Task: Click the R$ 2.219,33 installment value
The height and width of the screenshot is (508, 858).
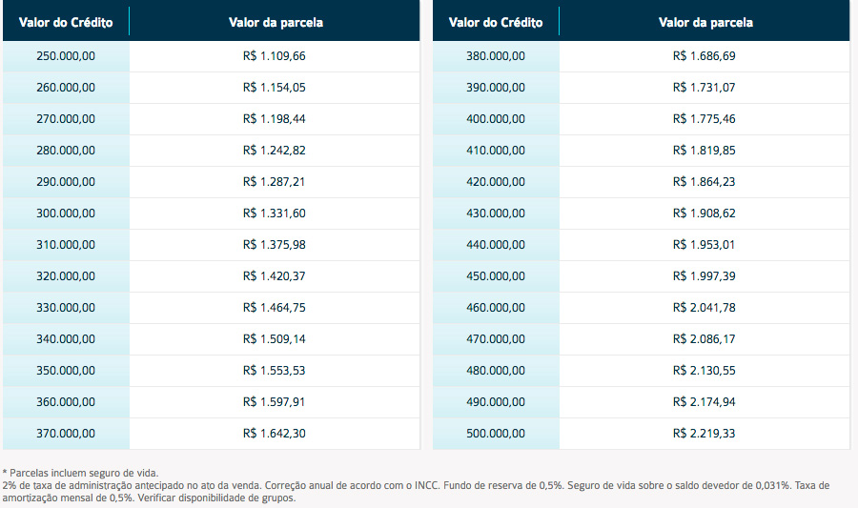Action: click(x=704, y=434)
